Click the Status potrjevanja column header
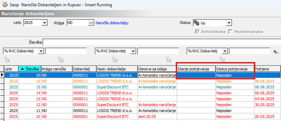281x121 pixels. (x=232, y=69)
